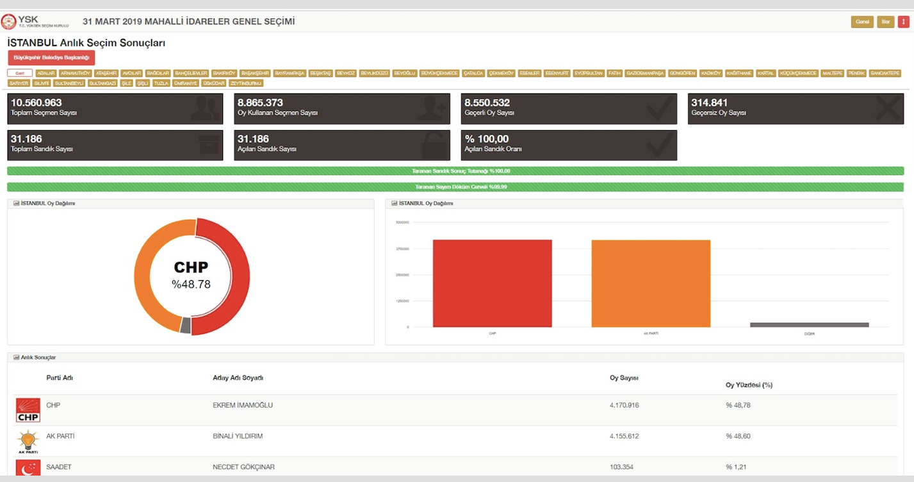
Task: Click the add-user icon on the Oy Kullanan Seçmen card
Action: point(432,108)
